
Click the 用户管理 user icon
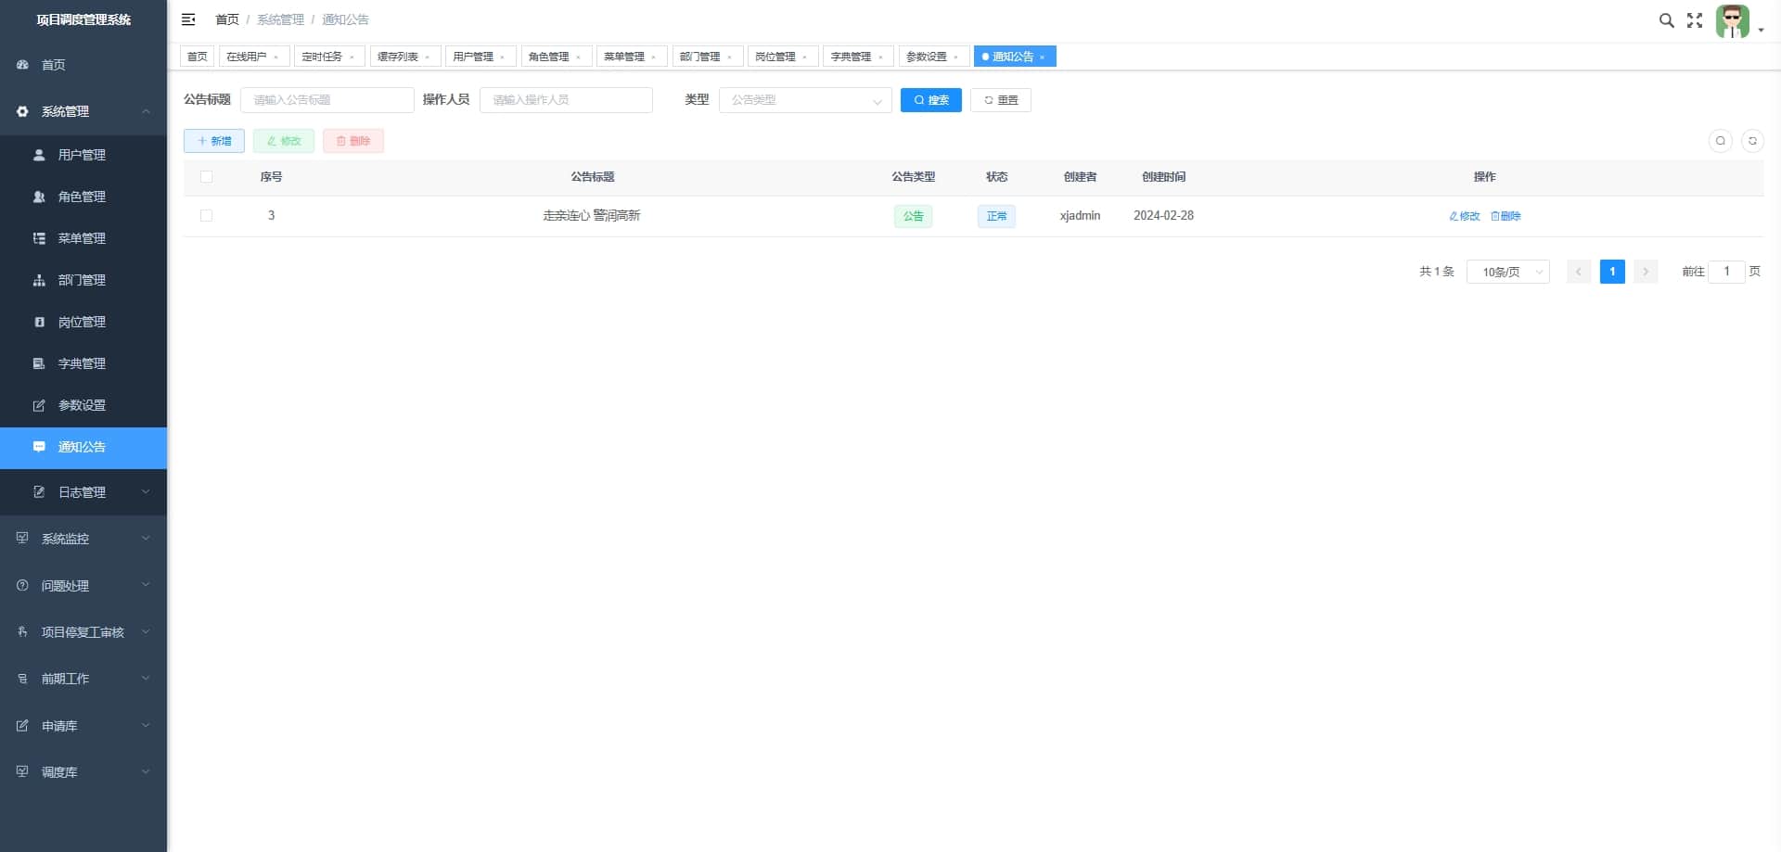pos(39,155)
